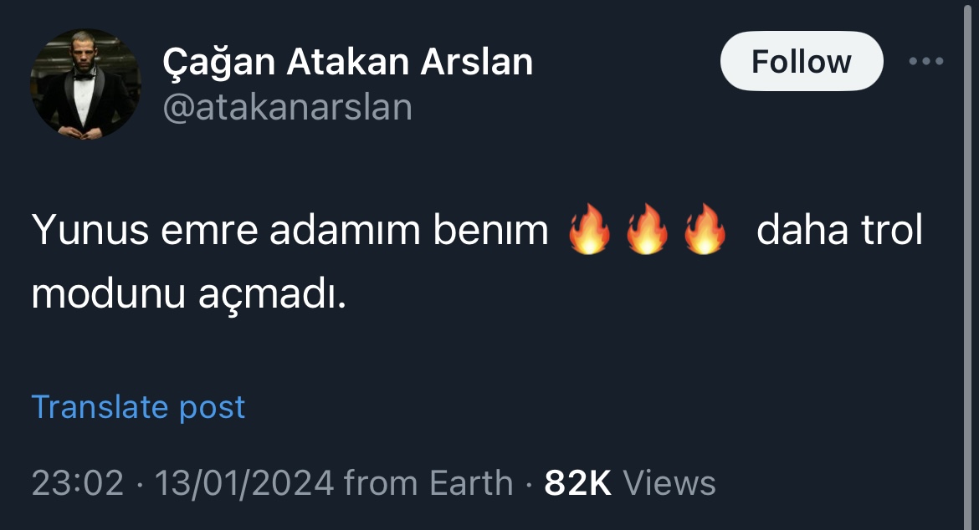Click the text 'Yunus emre adamım benım'
This screenshot has width=979, height=530.
pyautogui.click(x=290, y=229)
